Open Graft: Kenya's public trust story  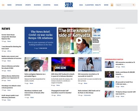(x=10, y=97)
